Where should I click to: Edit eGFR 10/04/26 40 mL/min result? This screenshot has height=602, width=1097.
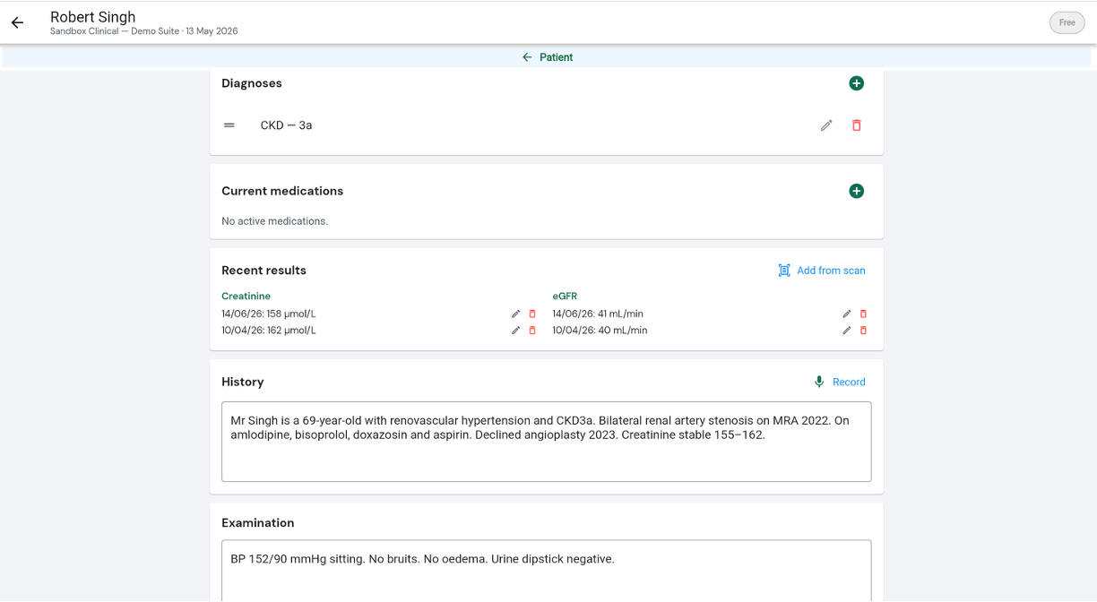tap(847, 331)
